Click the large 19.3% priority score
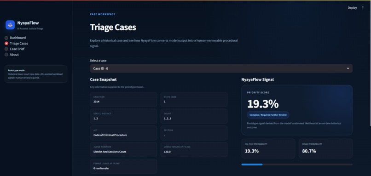Viewport: 371px width, 176px height. click(263, 104)
